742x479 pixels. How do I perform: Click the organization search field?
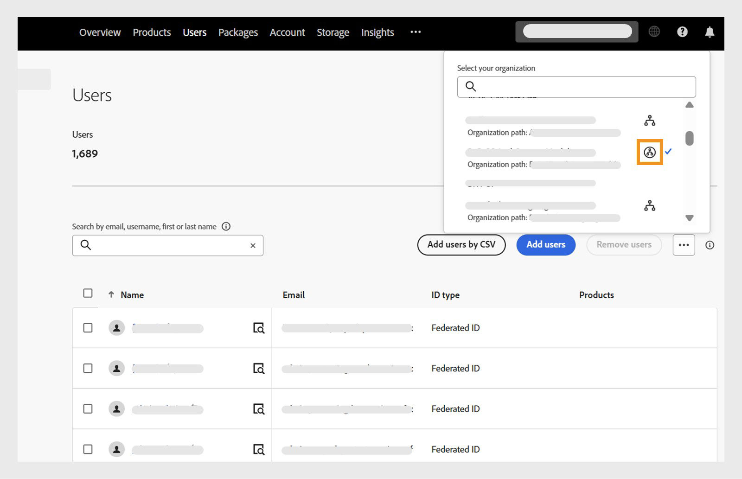pos(576,87)
